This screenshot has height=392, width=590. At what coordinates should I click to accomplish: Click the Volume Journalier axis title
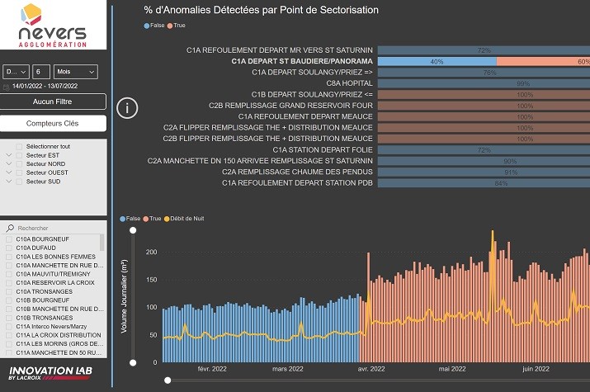coord(124,296)
